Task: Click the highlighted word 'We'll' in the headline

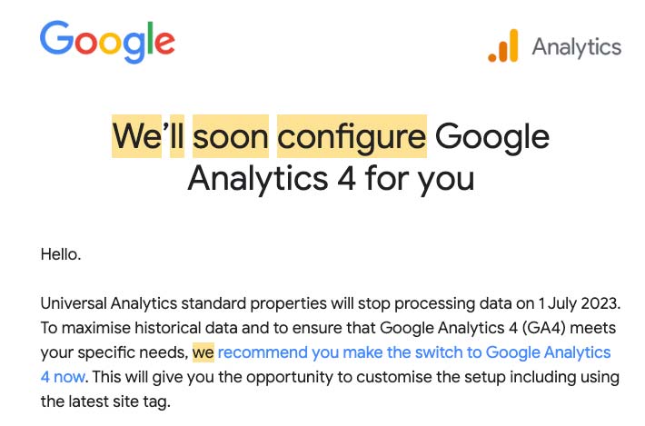Action: click(148, 136)
